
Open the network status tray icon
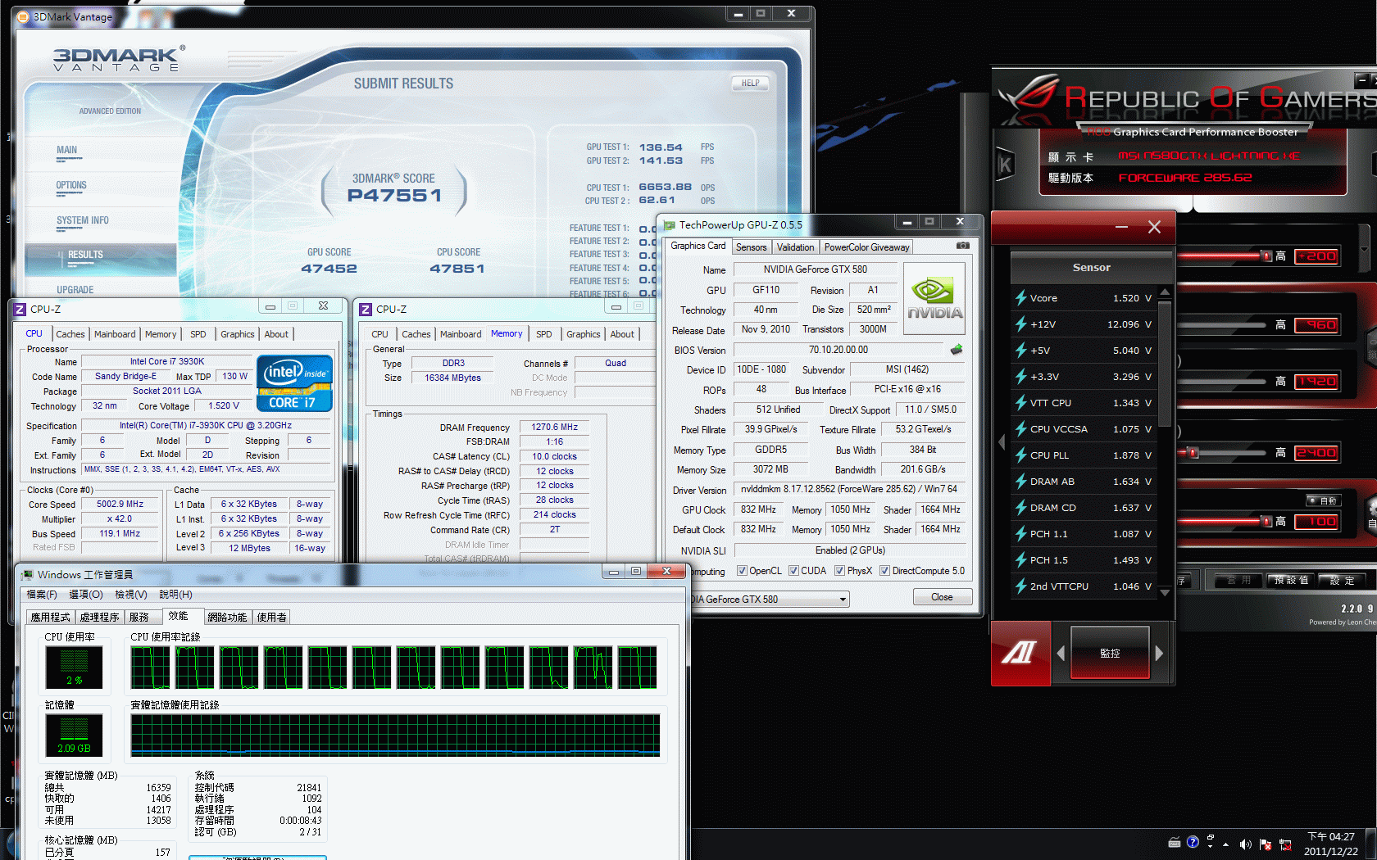pos(1285,844)
